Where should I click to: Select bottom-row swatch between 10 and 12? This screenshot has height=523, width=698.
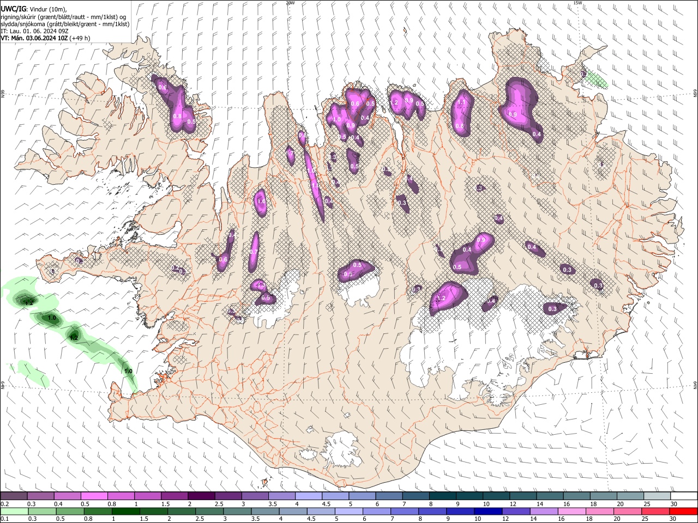(x=490, y=511)
